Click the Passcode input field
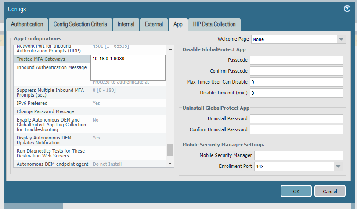This screenshot has width=357, height=209. 296,60
